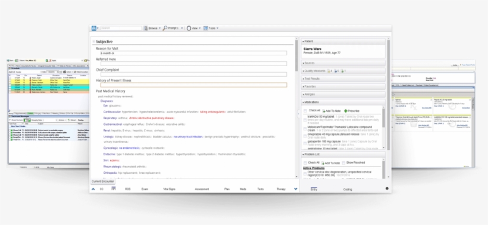Jump to the Meds section tab
The width and height of the screenshot is (488, 225).
pyautogui.click(x=243, y=189)
